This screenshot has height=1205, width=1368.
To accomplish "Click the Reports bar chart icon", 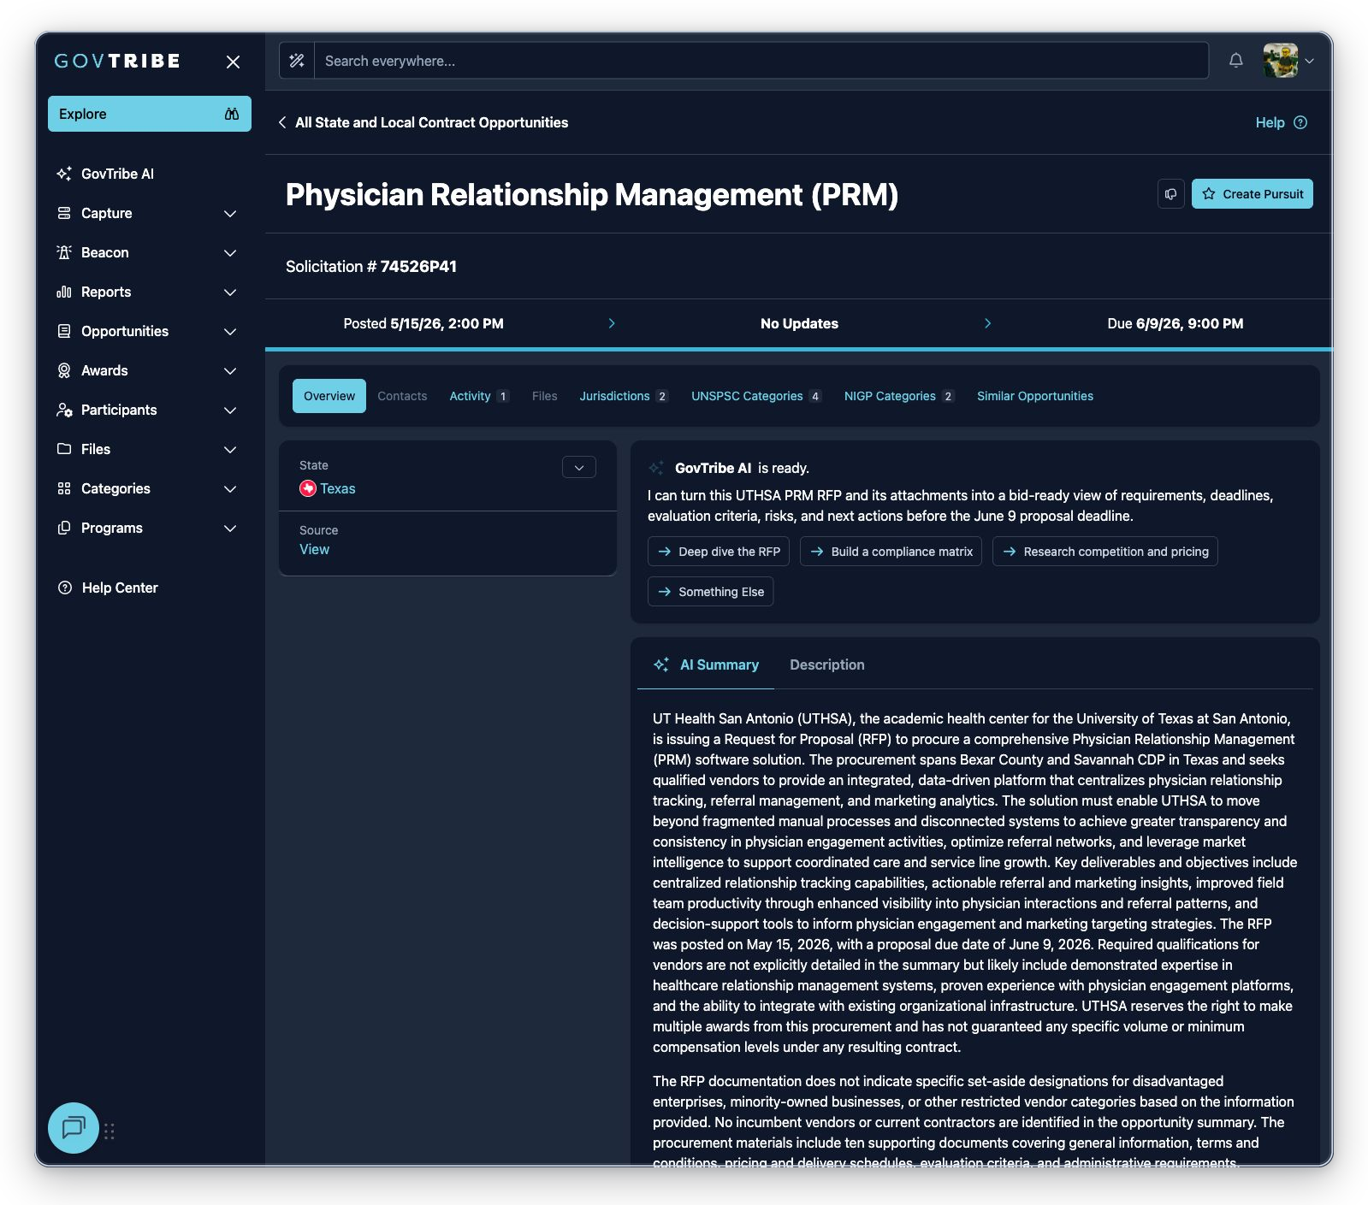I will pyautogui.click(x=64, y=292).
